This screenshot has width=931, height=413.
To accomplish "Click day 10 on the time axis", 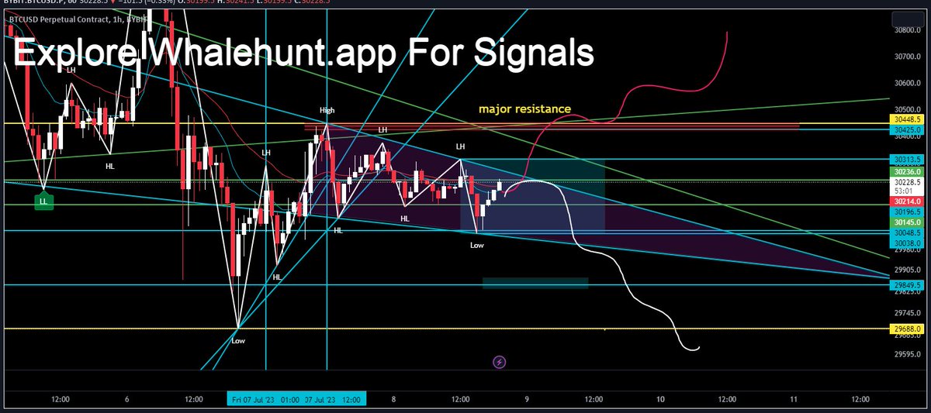I will (x=660, y=399).
